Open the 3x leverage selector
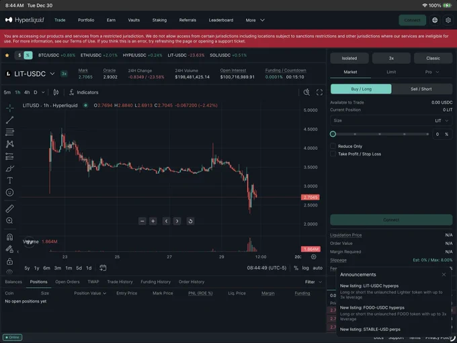457x343 pixels. coord(391,58)
